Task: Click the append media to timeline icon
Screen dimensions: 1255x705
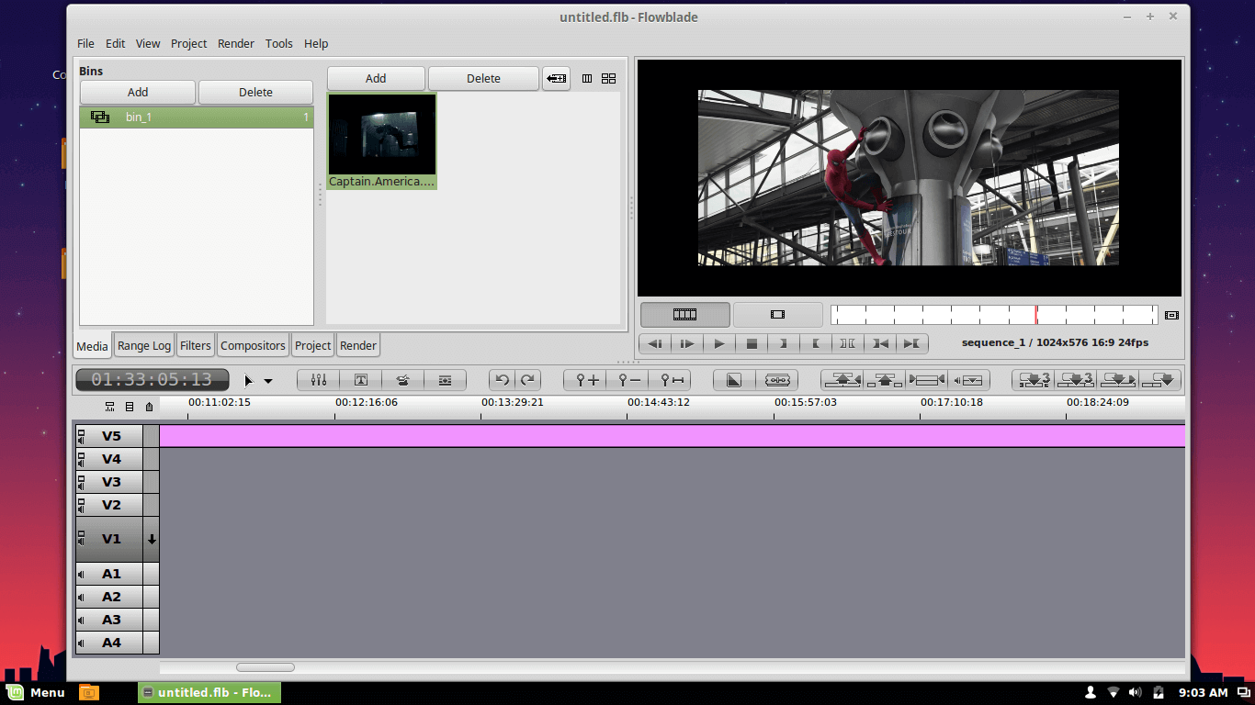Action: click(556, 79)
